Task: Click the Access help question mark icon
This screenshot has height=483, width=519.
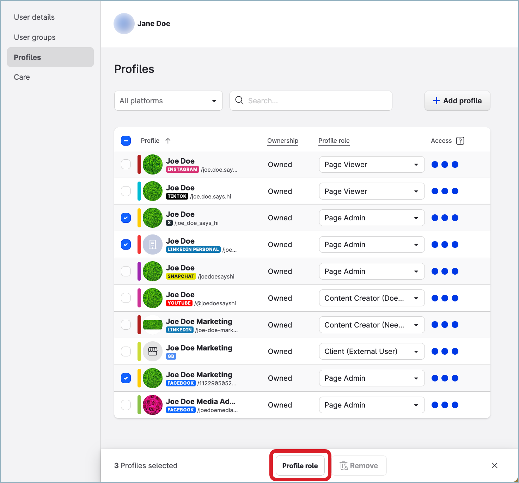Action: pyautogui.click(x=460, y=141)
